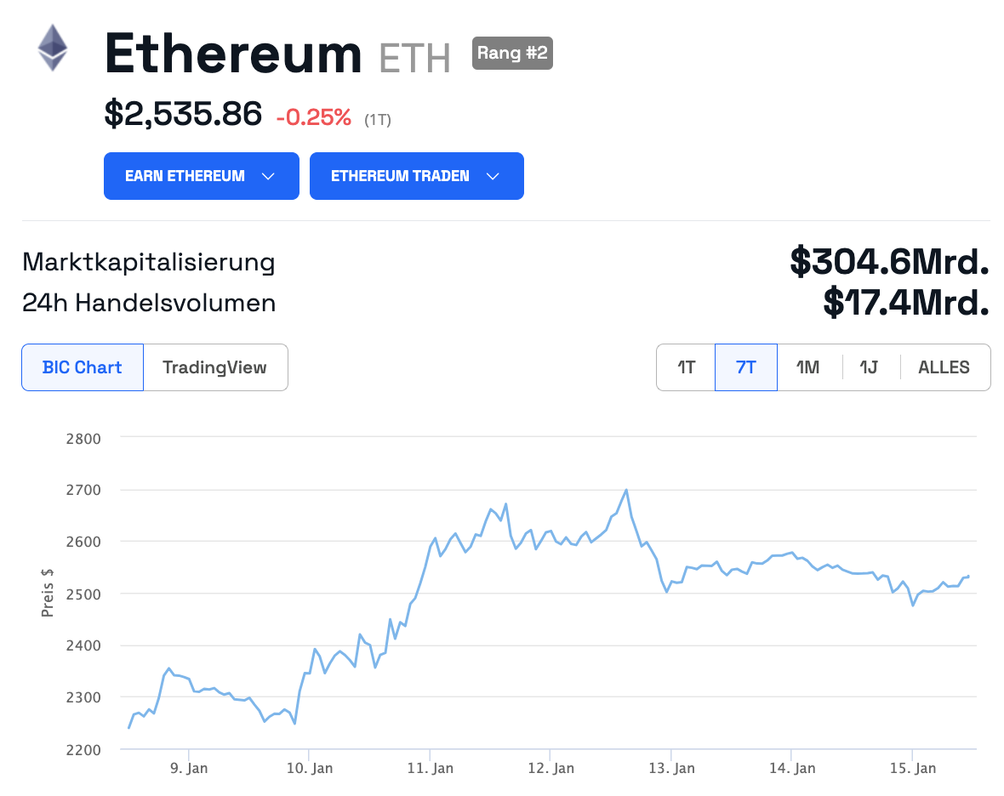Select the 1T time range
Screen dimensions: 1004x796
[x=686, y=367]
